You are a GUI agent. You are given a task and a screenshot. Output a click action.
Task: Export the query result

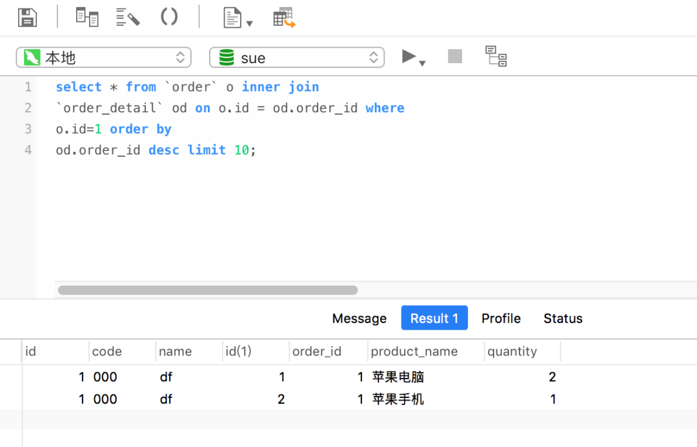tap(281, 17)
